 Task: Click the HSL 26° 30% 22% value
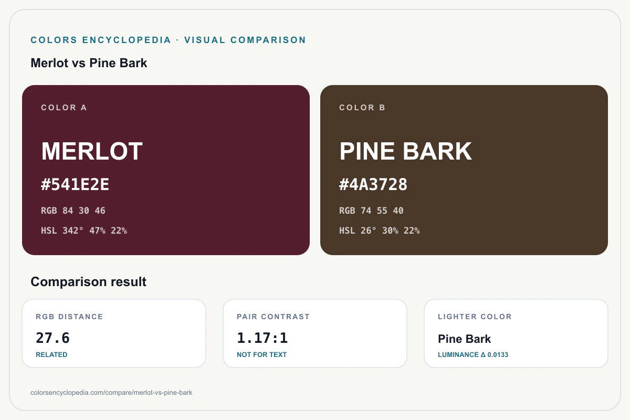[379, 230]
